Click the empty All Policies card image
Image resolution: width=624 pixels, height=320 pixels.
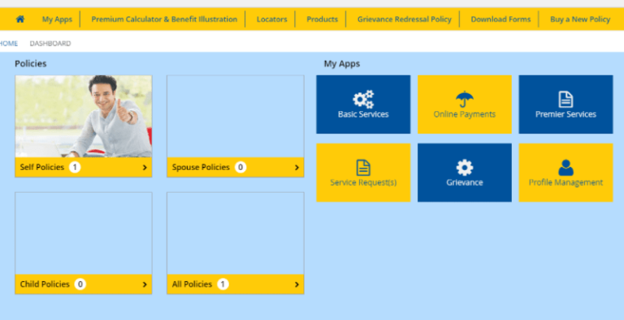(x=236, y=233)
